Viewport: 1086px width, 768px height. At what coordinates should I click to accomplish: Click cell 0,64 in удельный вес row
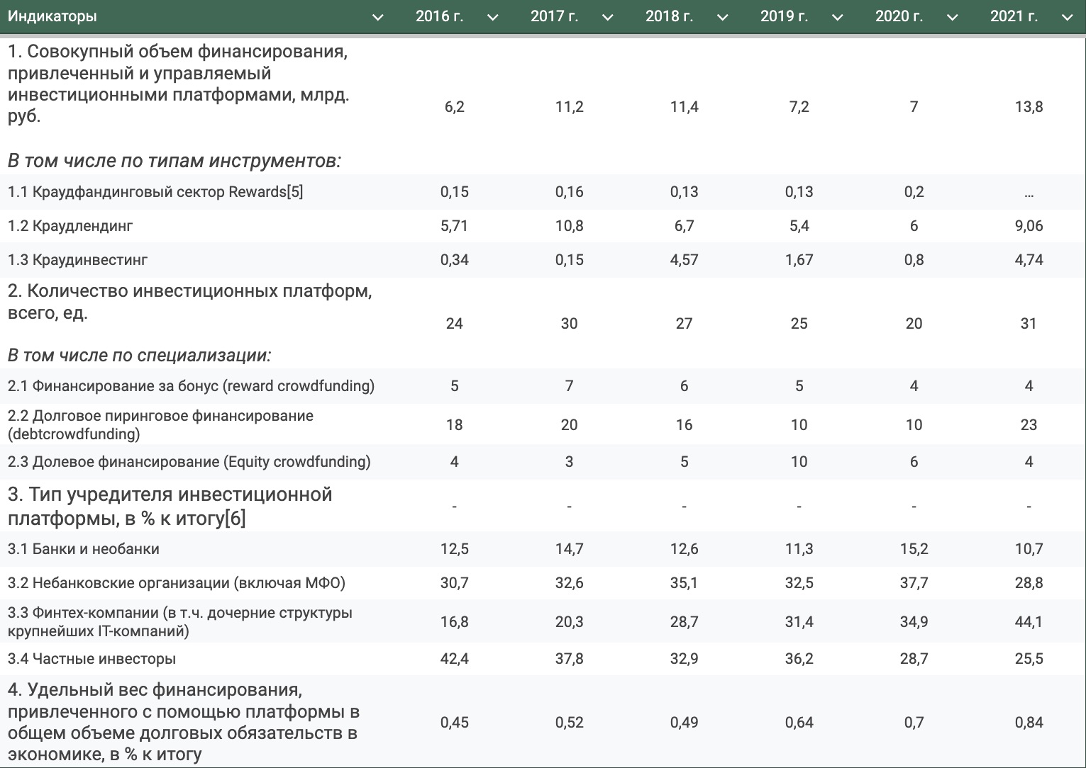pyautogui.click(x=799, y=723)
